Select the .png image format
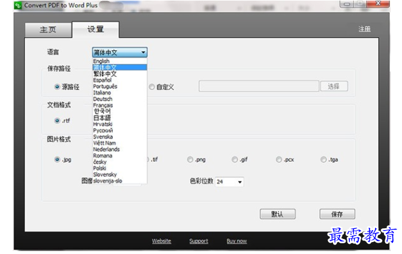402x254 pixels. pyautogui.click(x=190, y=159)
